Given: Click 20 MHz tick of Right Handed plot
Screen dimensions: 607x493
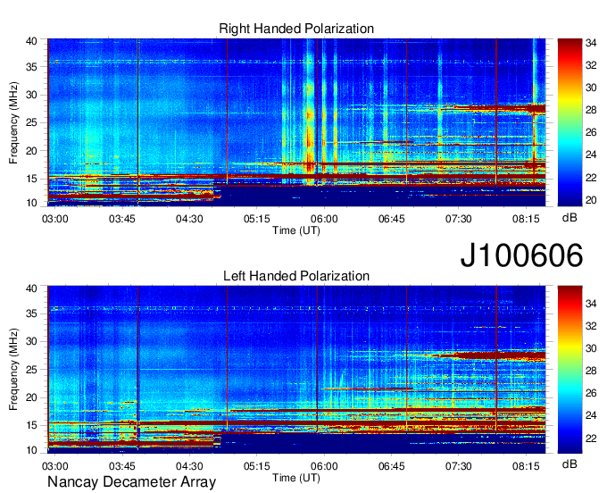Looking at the screenshot, I should point(31,151).
